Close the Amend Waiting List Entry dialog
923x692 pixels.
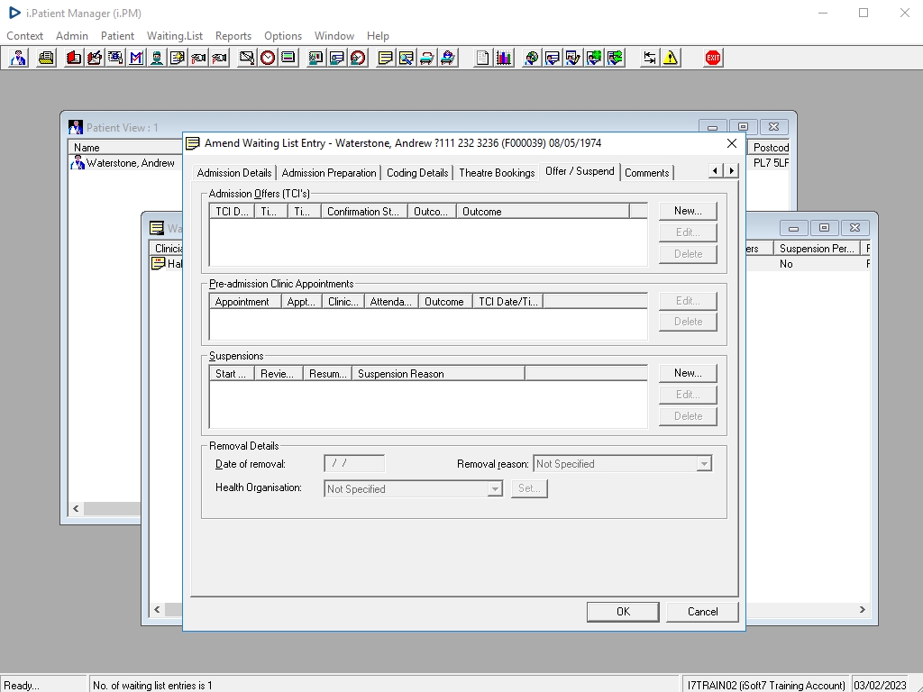pyautogui.click(x=732, y=143)
